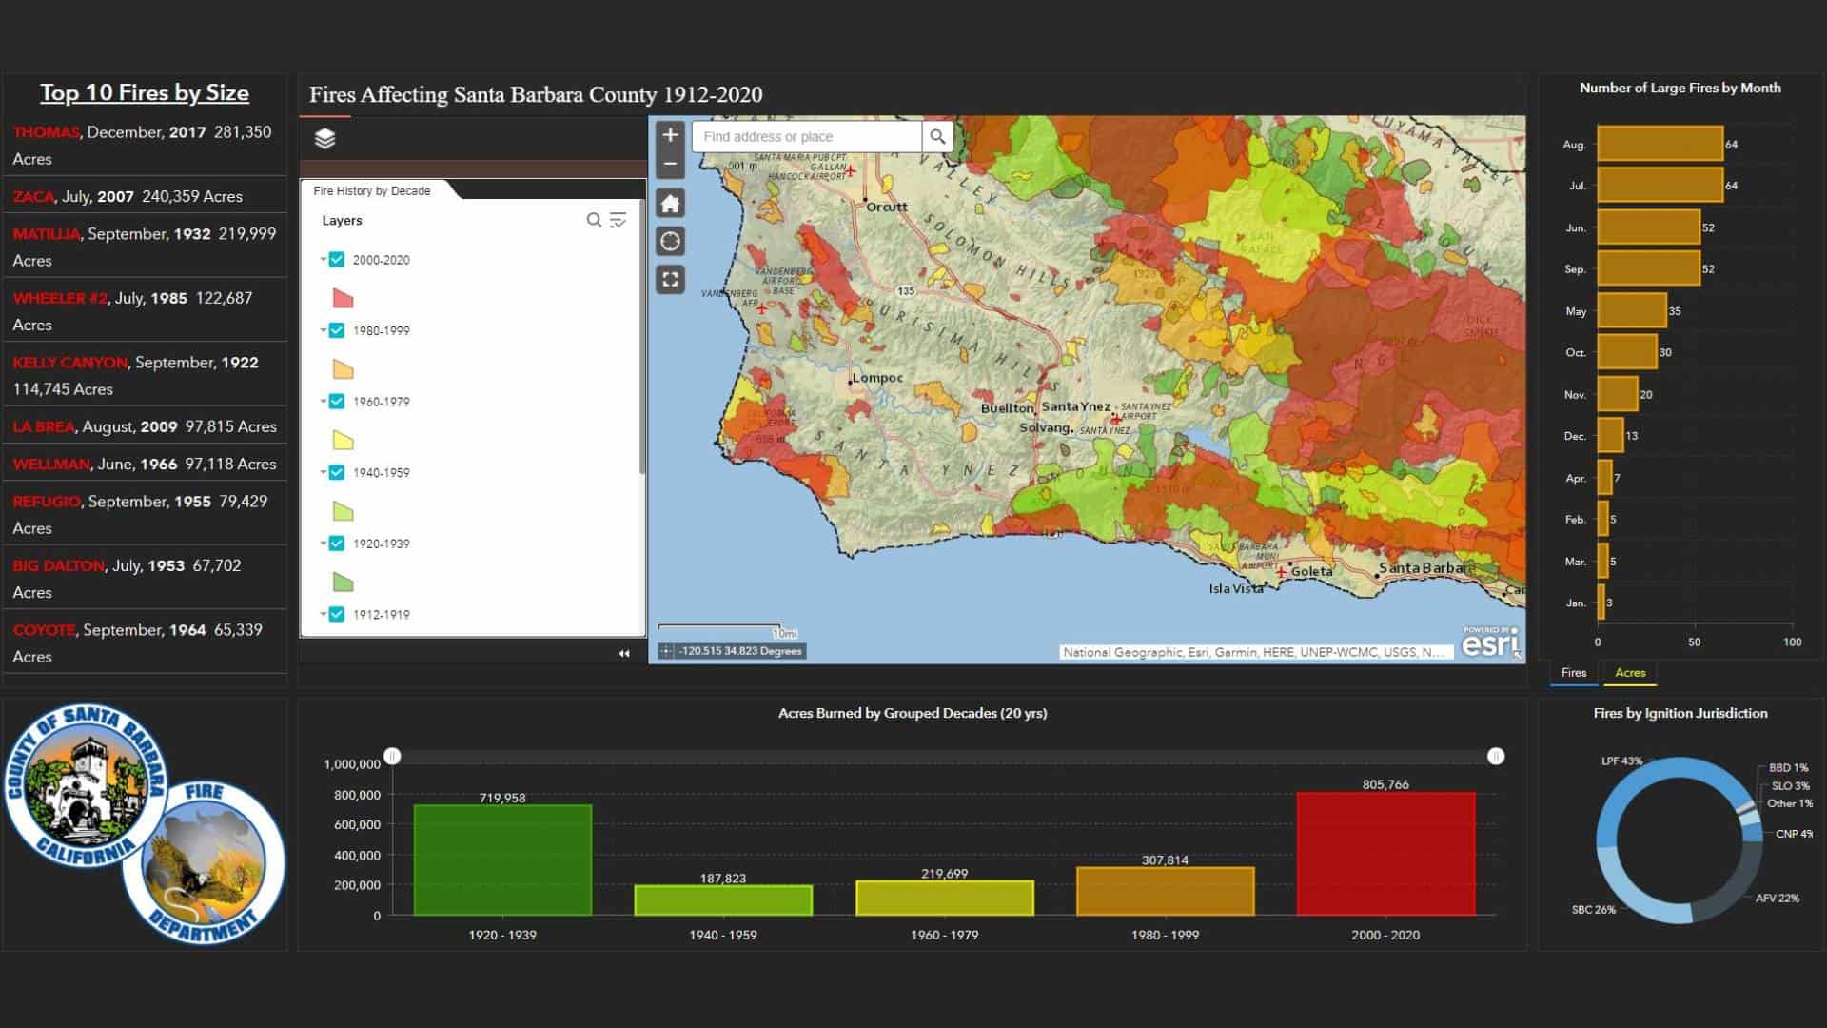Expand the 1920-1939 layer disclosure triangle

322,543
